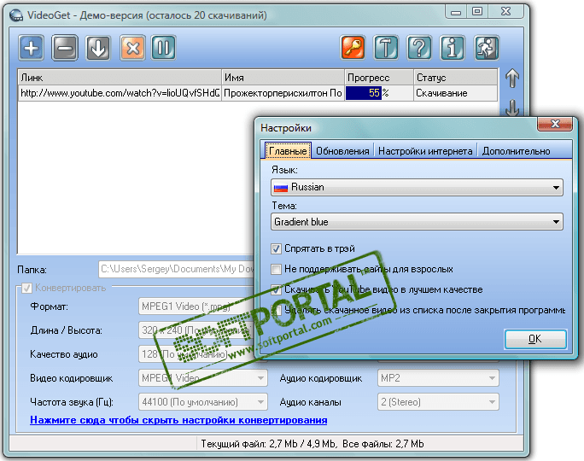Click the question mark help icon

point(419,48)
